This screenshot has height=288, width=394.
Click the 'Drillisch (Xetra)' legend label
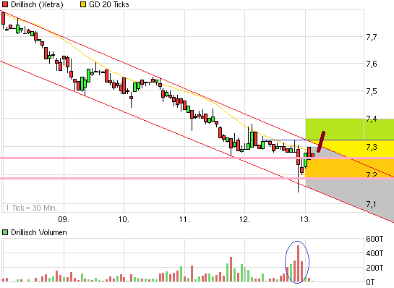point(37,4)
